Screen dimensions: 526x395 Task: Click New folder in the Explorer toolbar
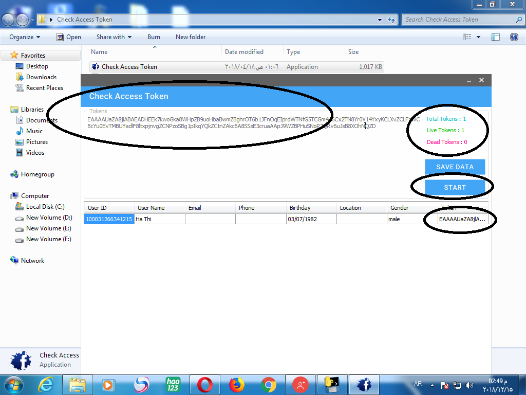[191, 37]
